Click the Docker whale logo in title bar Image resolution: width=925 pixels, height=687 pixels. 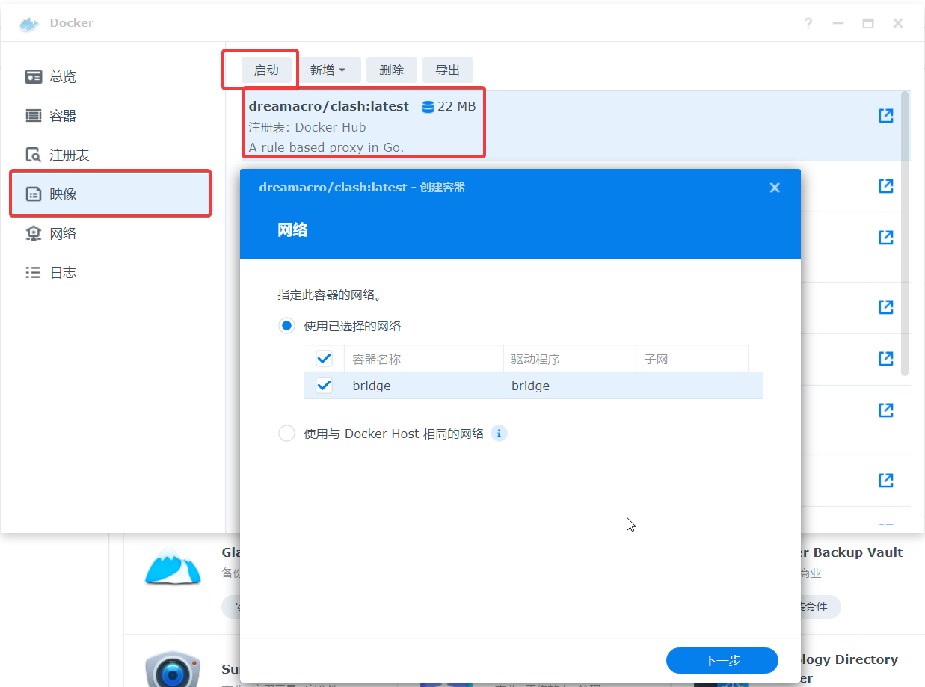click(29, 23)
